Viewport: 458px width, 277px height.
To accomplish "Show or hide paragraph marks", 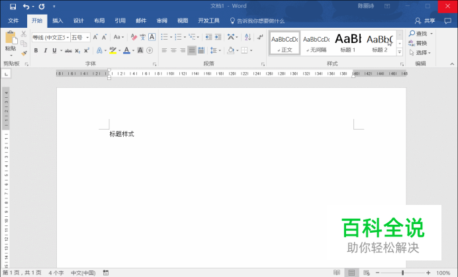I will click(x=260, y=37).
